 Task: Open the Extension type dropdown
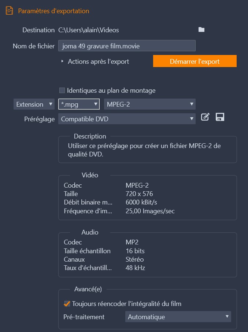[x=34, y=104]
